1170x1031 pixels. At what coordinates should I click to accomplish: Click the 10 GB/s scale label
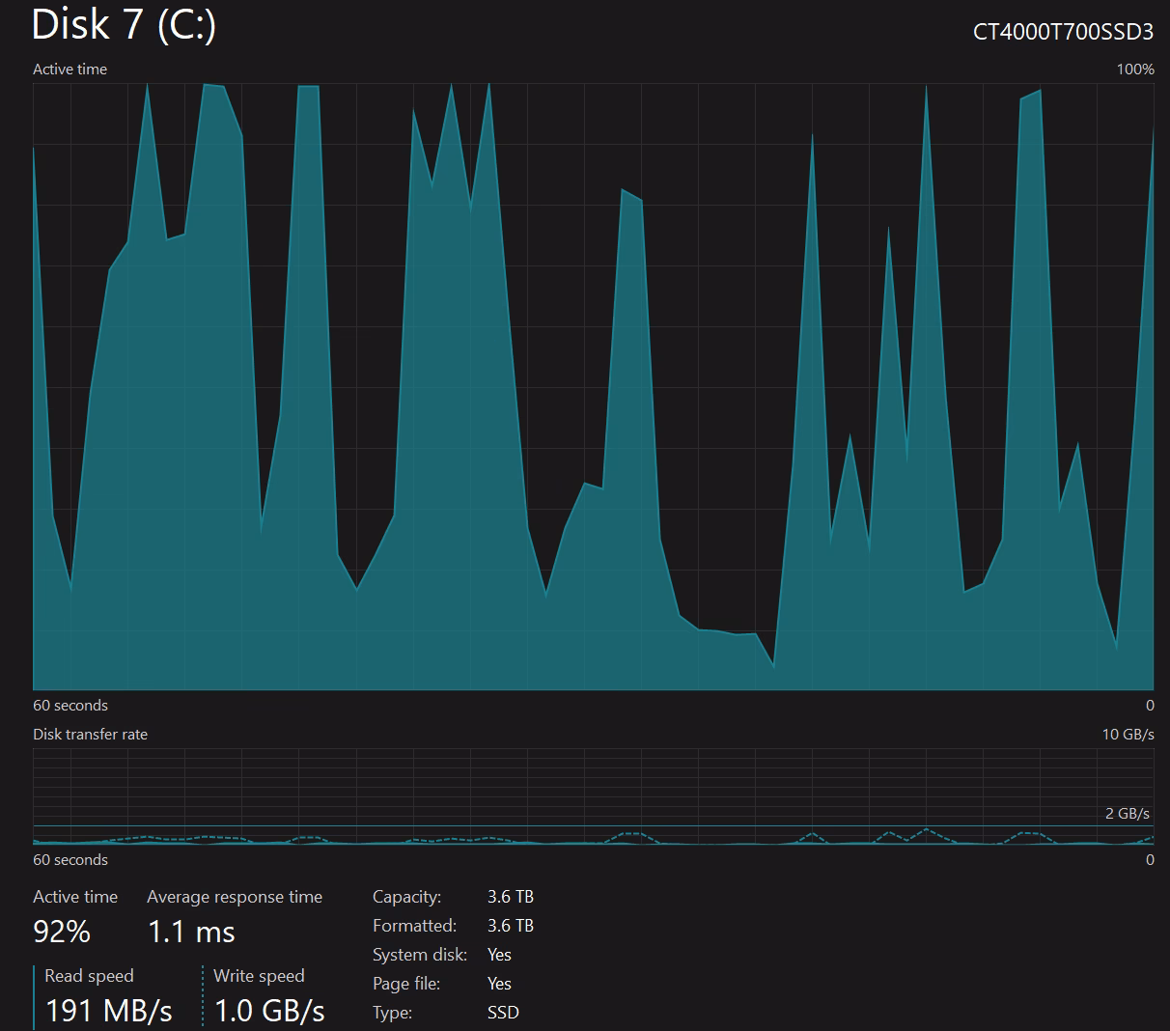[1128, 735]
